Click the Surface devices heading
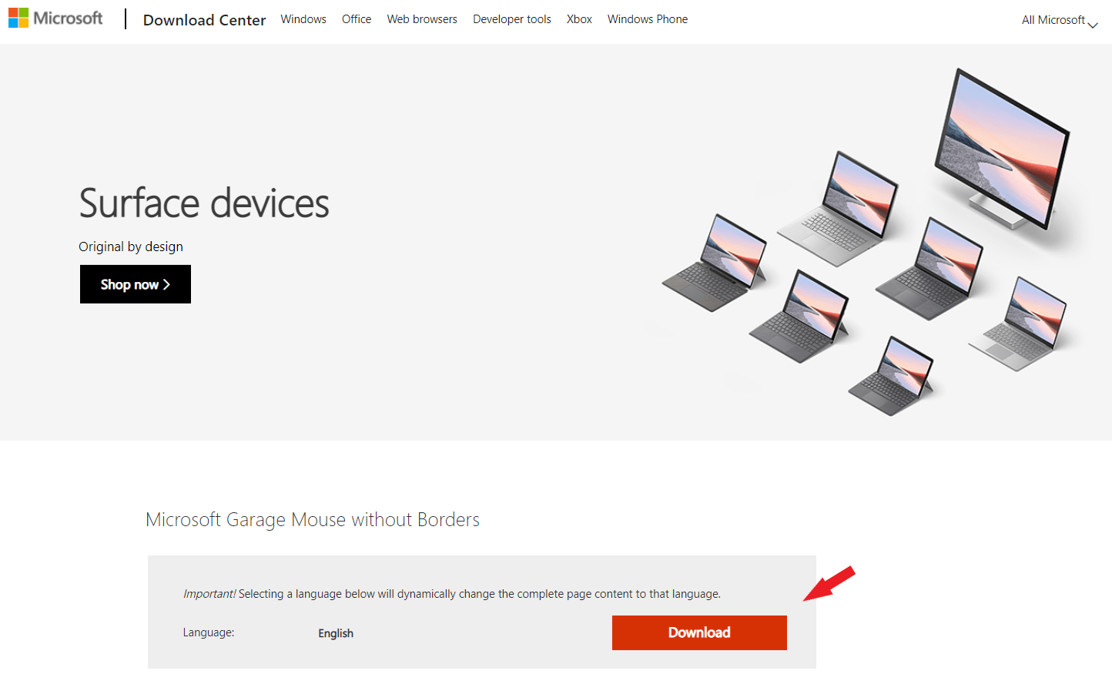This screenshot has width=1112, height=691. pos(204,203)
